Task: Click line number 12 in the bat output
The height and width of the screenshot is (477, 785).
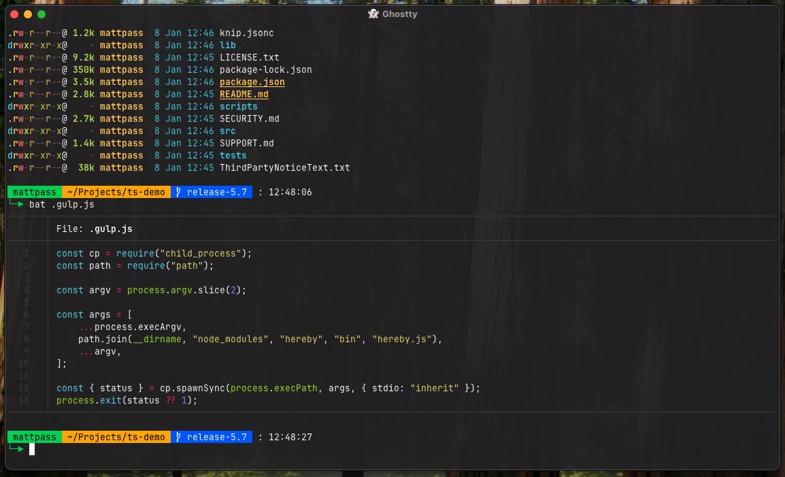Action: tap(23, 388)
